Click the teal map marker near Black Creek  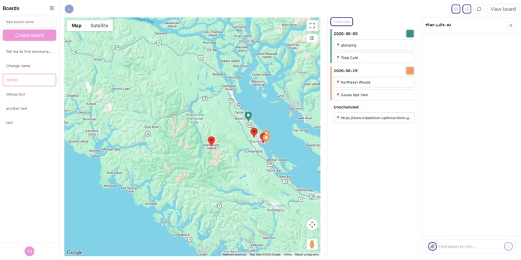tap(248, 115)
